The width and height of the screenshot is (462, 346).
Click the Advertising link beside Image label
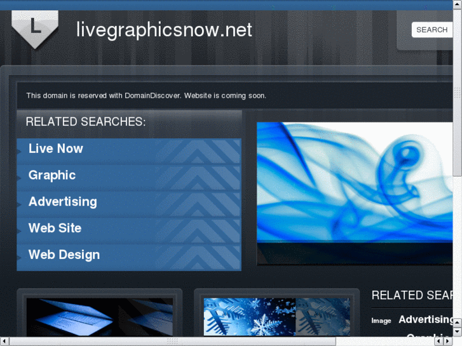426,319
